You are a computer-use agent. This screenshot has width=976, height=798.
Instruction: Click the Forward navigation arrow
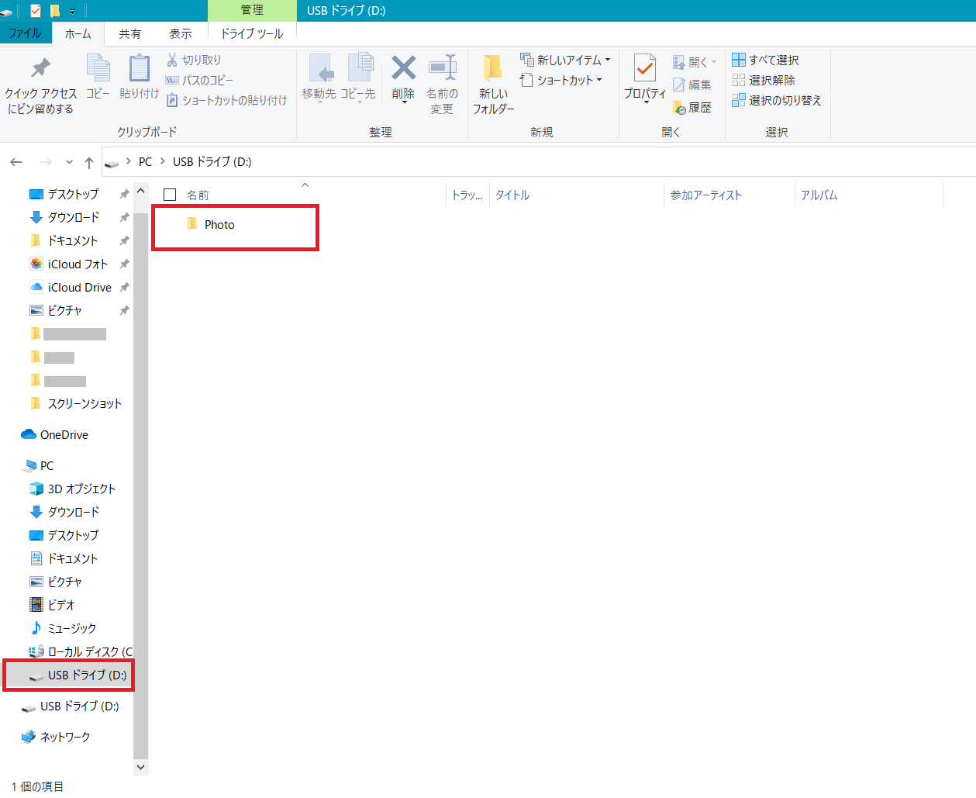point(46,162)
